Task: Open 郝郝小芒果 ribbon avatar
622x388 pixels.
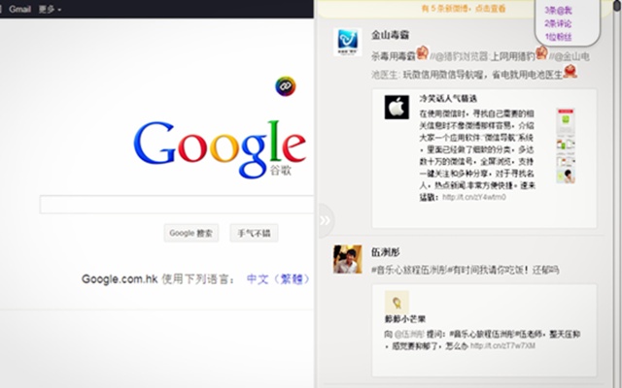Action: pos(397,303)
